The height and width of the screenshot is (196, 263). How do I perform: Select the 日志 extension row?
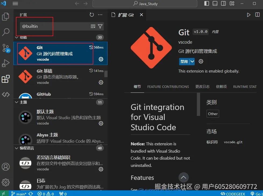[x=61, y=183]
